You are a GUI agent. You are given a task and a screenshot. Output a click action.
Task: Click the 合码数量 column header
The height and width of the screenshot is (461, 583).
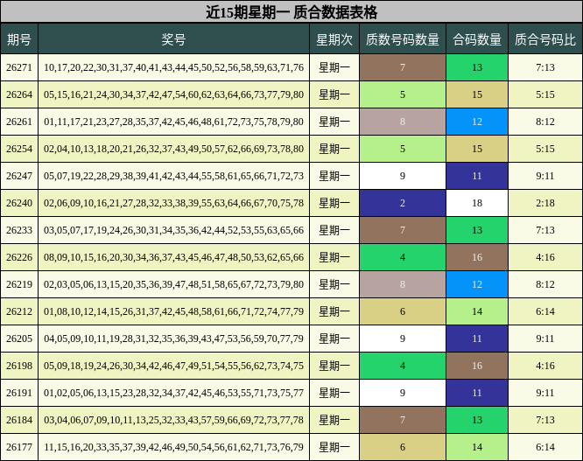[x=477, y=39]
